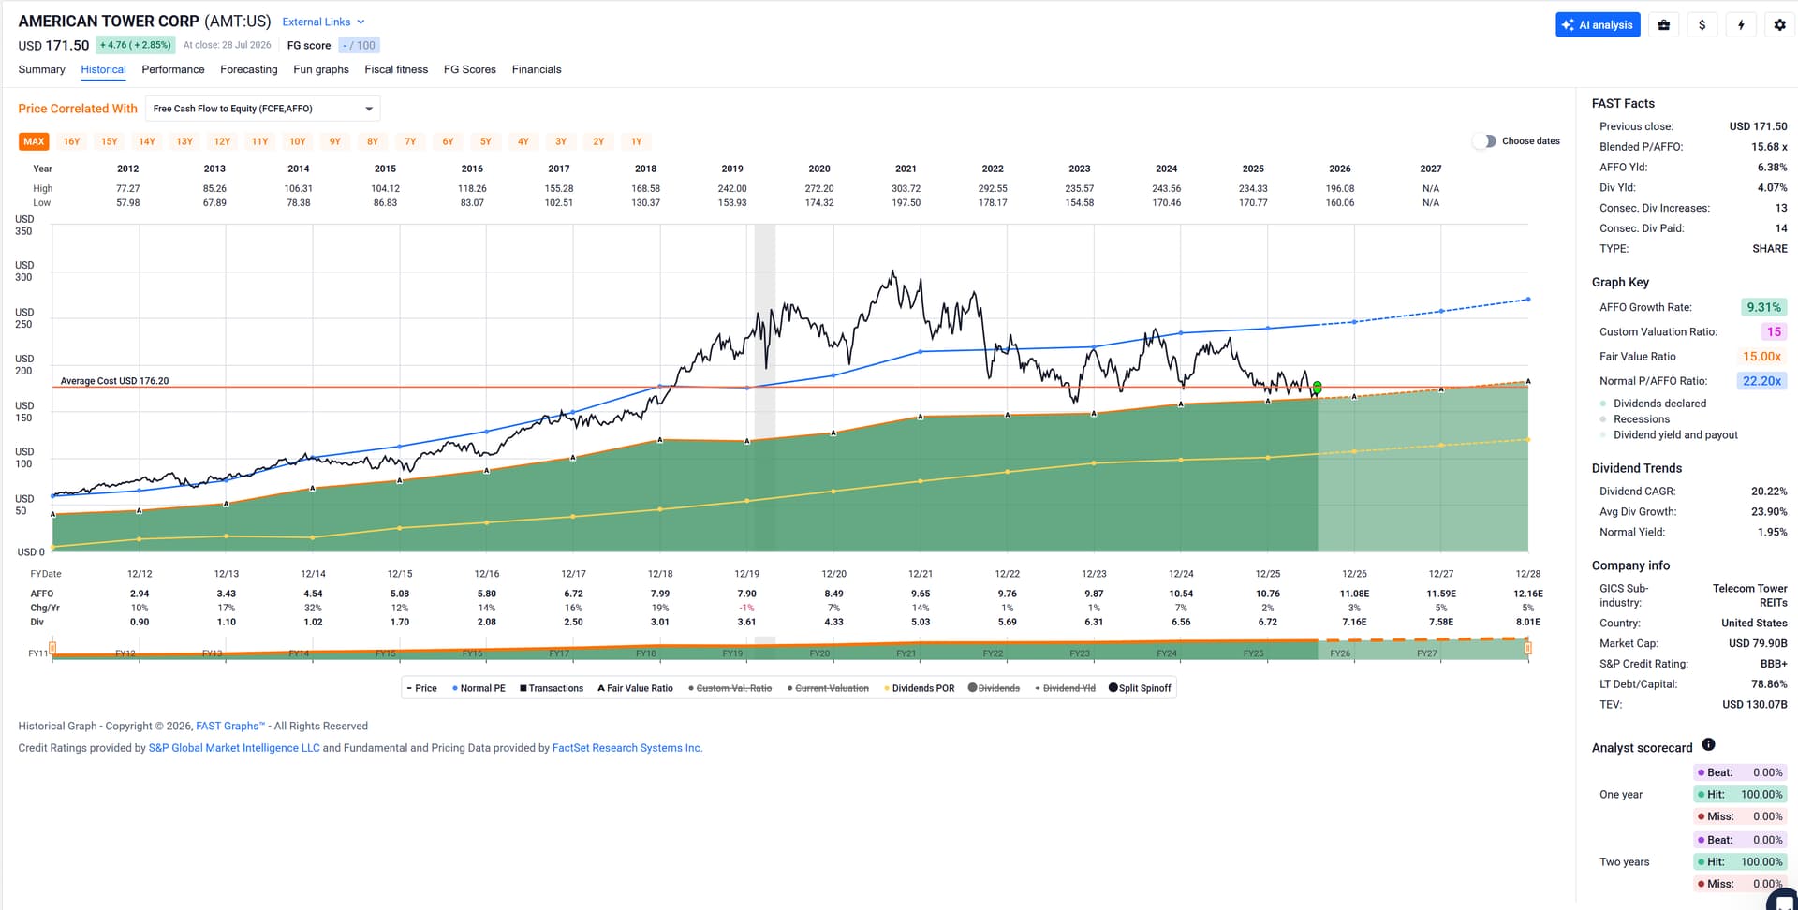This screenshot has width=1798, height=910.
Task: Click the price change +4.76 badge
Action: point(136,45)
